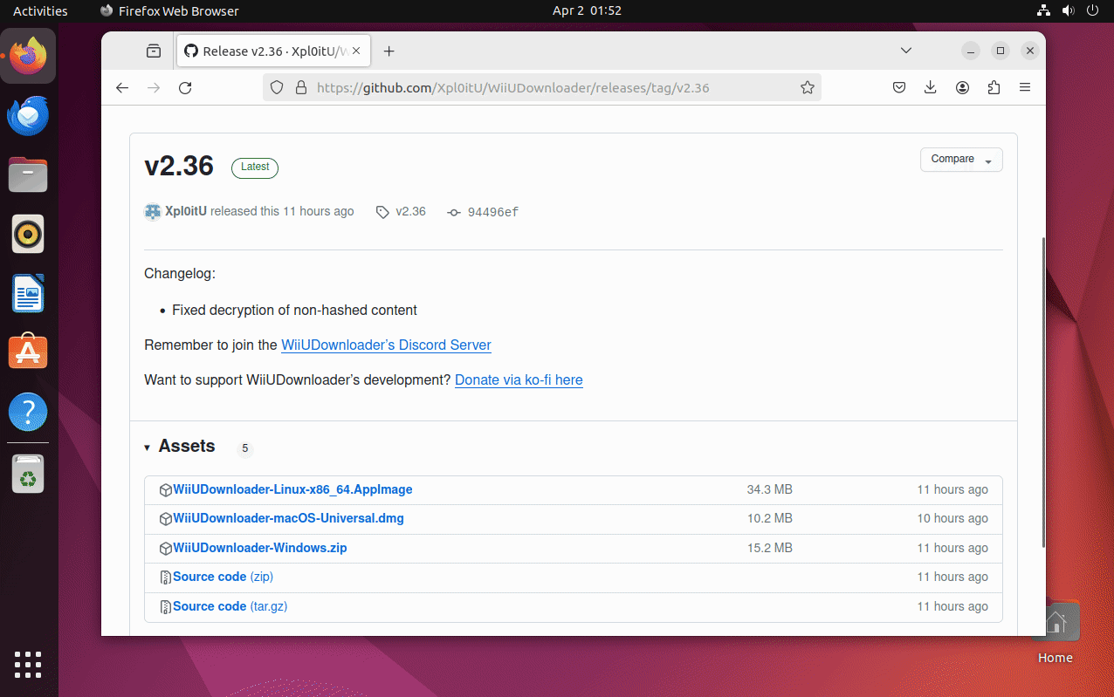The image size is (1114, 697).
Task: Open the Firefox downloads panel
Action: point(931,87)
